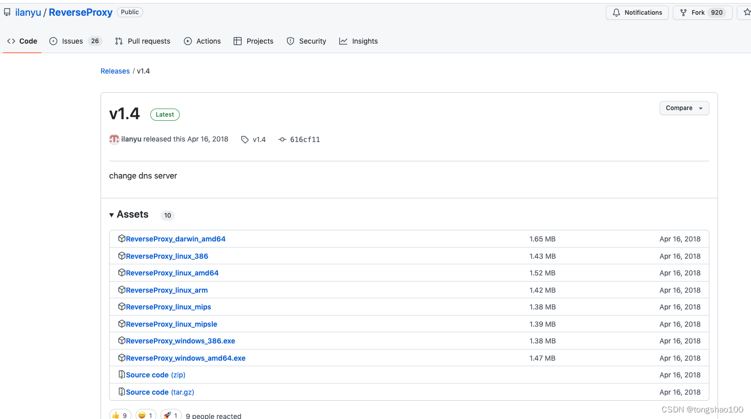Click package icon for ReverseProxy_linux_amd64

coord(122,272)
